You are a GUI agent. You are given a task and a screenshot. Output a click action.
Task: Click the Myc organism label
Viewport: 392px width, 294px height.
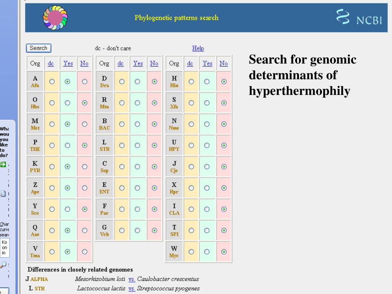(x=174, y=255)
